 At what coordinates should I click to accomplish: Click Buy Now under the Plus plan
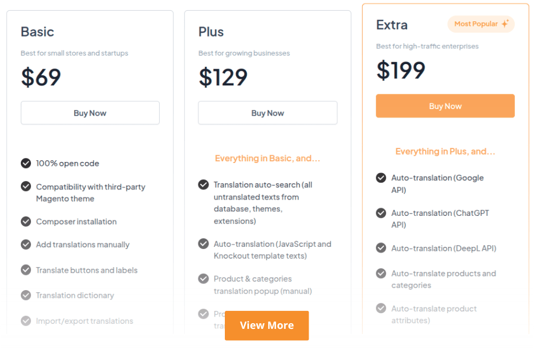(268, 113)
